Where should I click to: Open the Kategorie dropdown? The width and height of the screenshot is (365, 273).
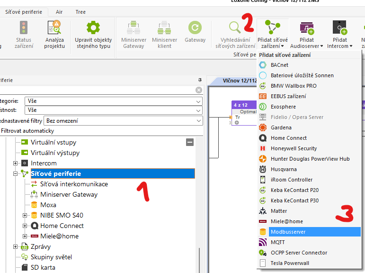[114, 101]
